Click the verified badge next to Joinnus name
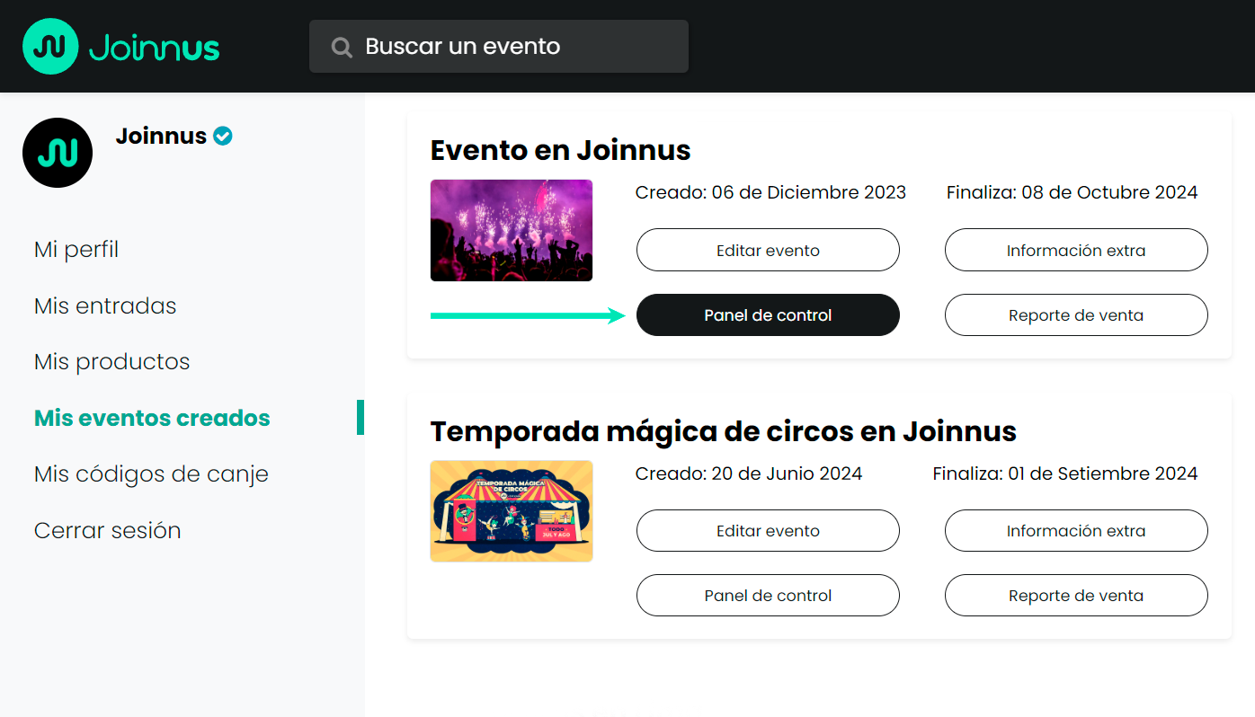Image resolution: width=1255 pixels, height=717 pixels. tap(223, 135)
